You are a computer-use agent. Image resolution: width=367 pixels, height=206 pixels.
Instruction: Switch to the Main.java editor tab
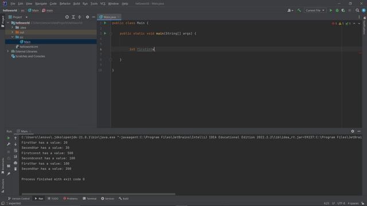[110, 17]
